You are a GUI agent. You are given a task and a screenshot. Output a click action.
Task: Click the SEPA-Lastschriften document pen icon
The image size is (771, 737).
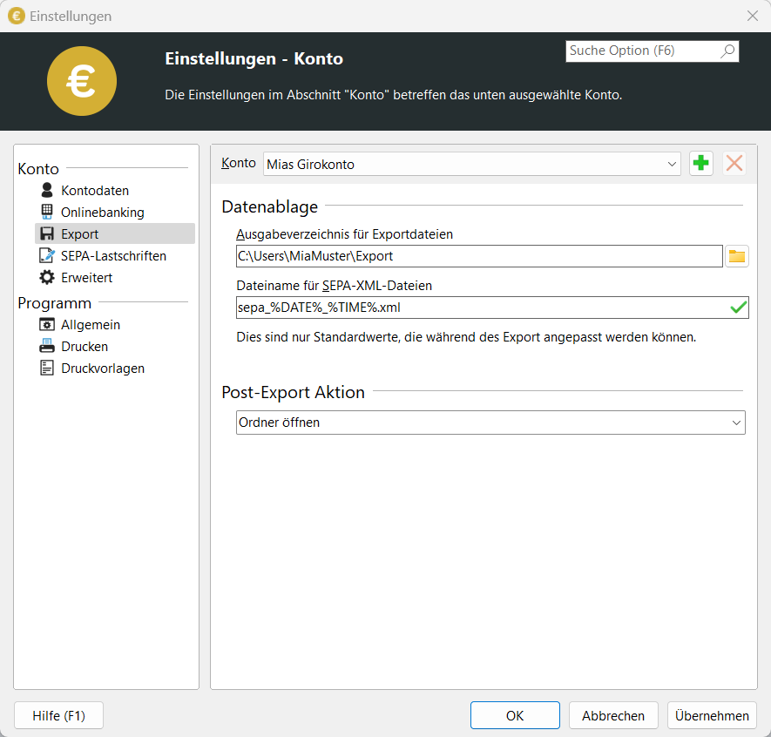pyautogui.click(x=47, y=255)
